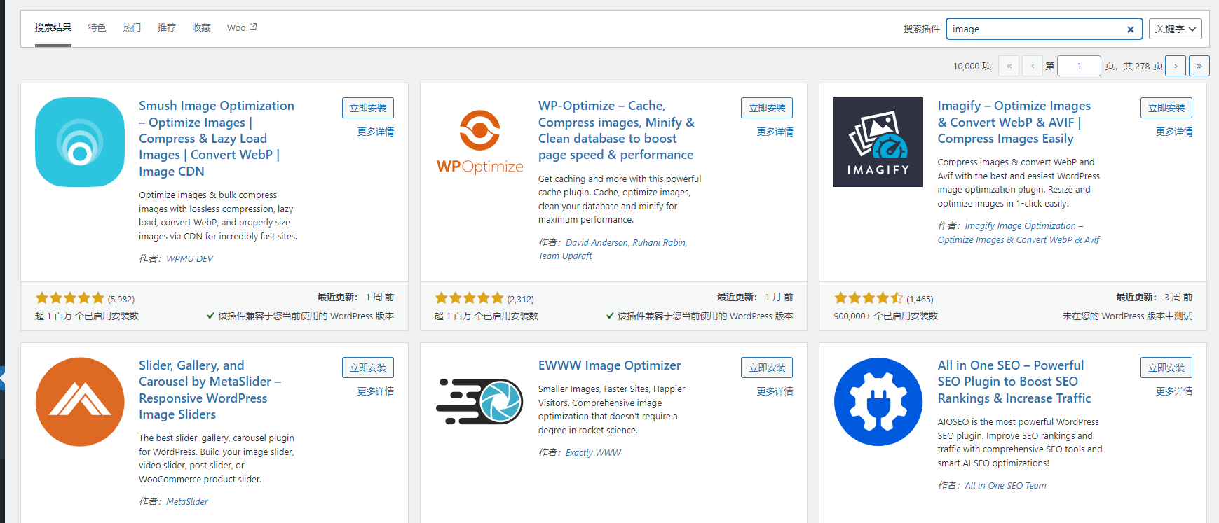1219x523 pixels.
Task: Open the EWWW Image Optimizer title link
Action: 609,365
